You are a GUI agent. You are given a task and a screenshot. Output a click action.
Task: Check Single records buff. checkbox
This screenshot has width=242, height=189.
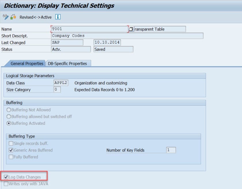pos(11,143)
